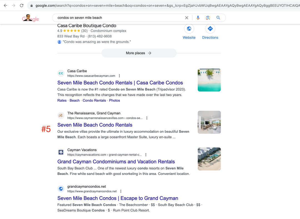Click The Renaissance site favicon

(61, 115)
